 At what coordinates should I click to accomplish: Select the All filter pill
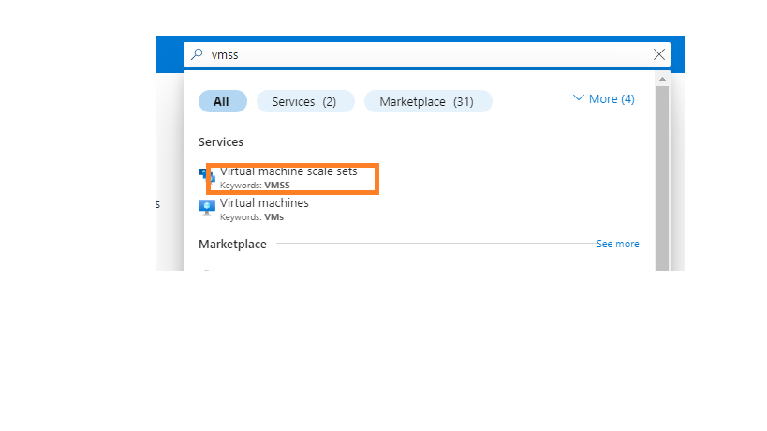223,101
